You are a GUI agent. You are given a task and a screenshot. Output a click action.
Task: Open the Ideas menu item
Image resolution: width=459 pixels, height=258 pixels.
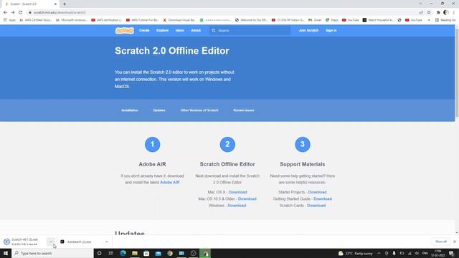[x=180, y=30]
